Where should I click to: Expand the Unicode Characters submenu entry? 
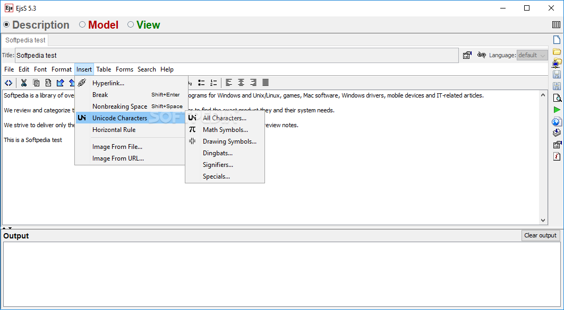(x=130, y=118)
